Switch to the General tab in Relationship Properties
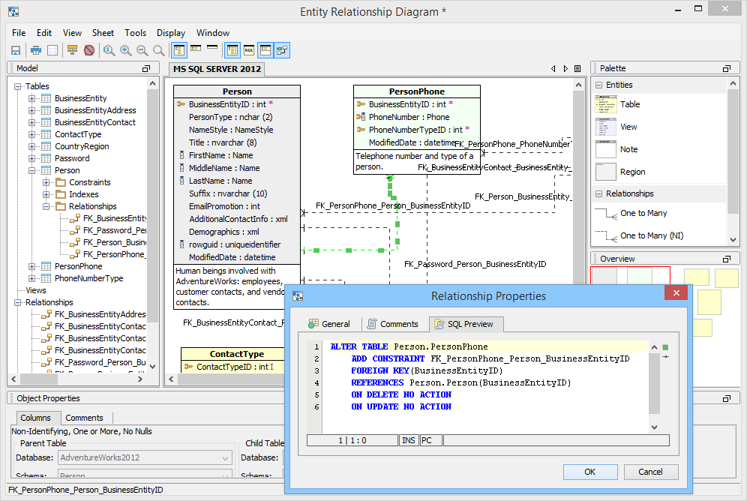This screenshot has height=501, width=747. tap(329, 324)
